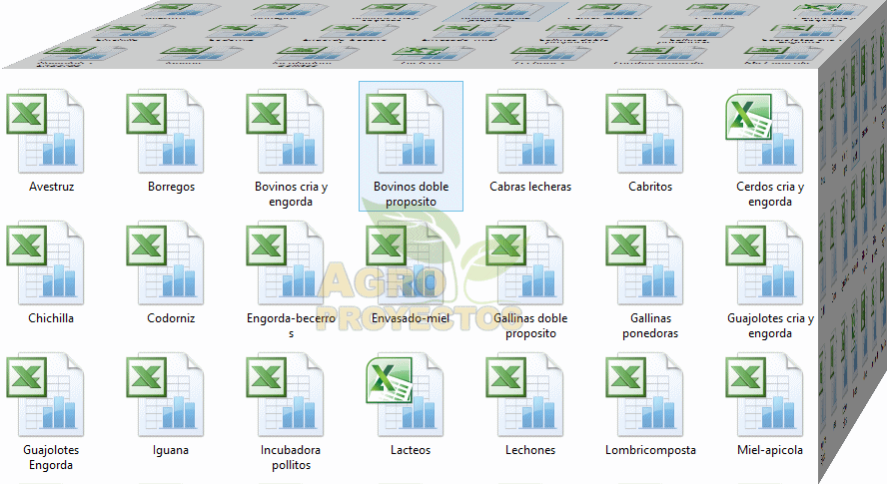Open the Miel-apicola spreadsheet icon
Viewport: 887px width, 484px height.
tap(765, 395)
